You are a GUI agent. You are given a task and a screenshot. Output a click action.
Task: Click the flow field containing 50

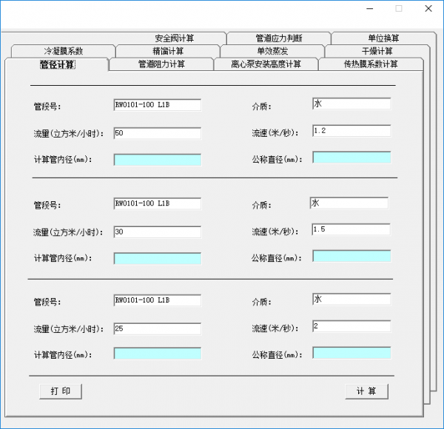[x=158, y=133]
